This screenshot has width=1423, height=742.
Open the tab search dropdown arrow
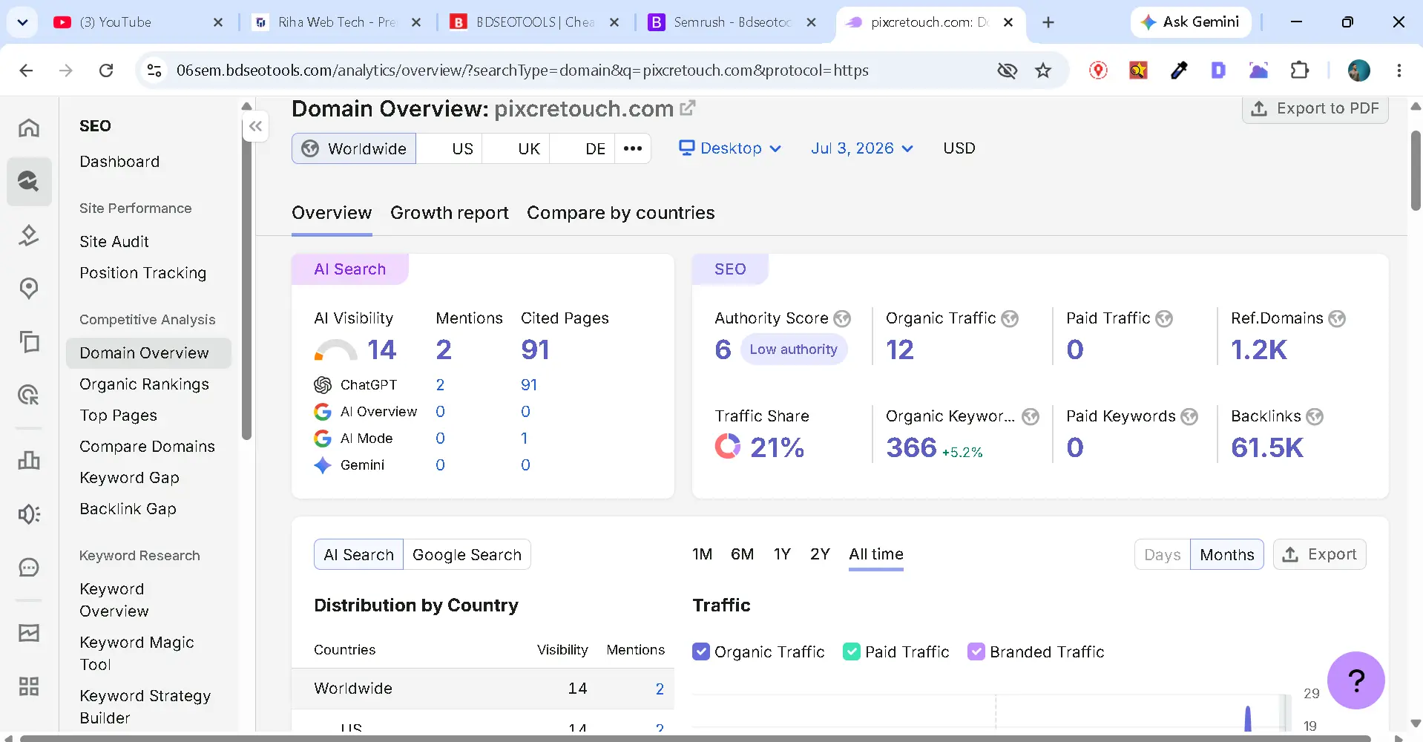coord(22,22)
